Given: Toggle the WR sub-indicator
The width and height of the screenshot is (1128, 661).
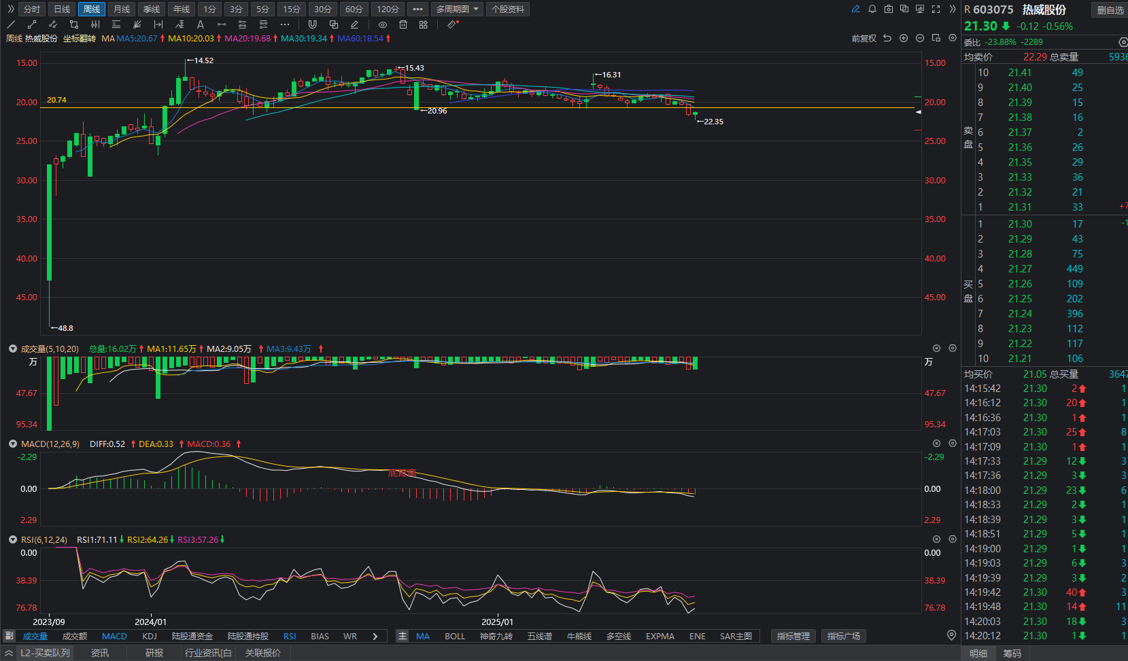Looking at the screenshot, I should tap(350, 637).
